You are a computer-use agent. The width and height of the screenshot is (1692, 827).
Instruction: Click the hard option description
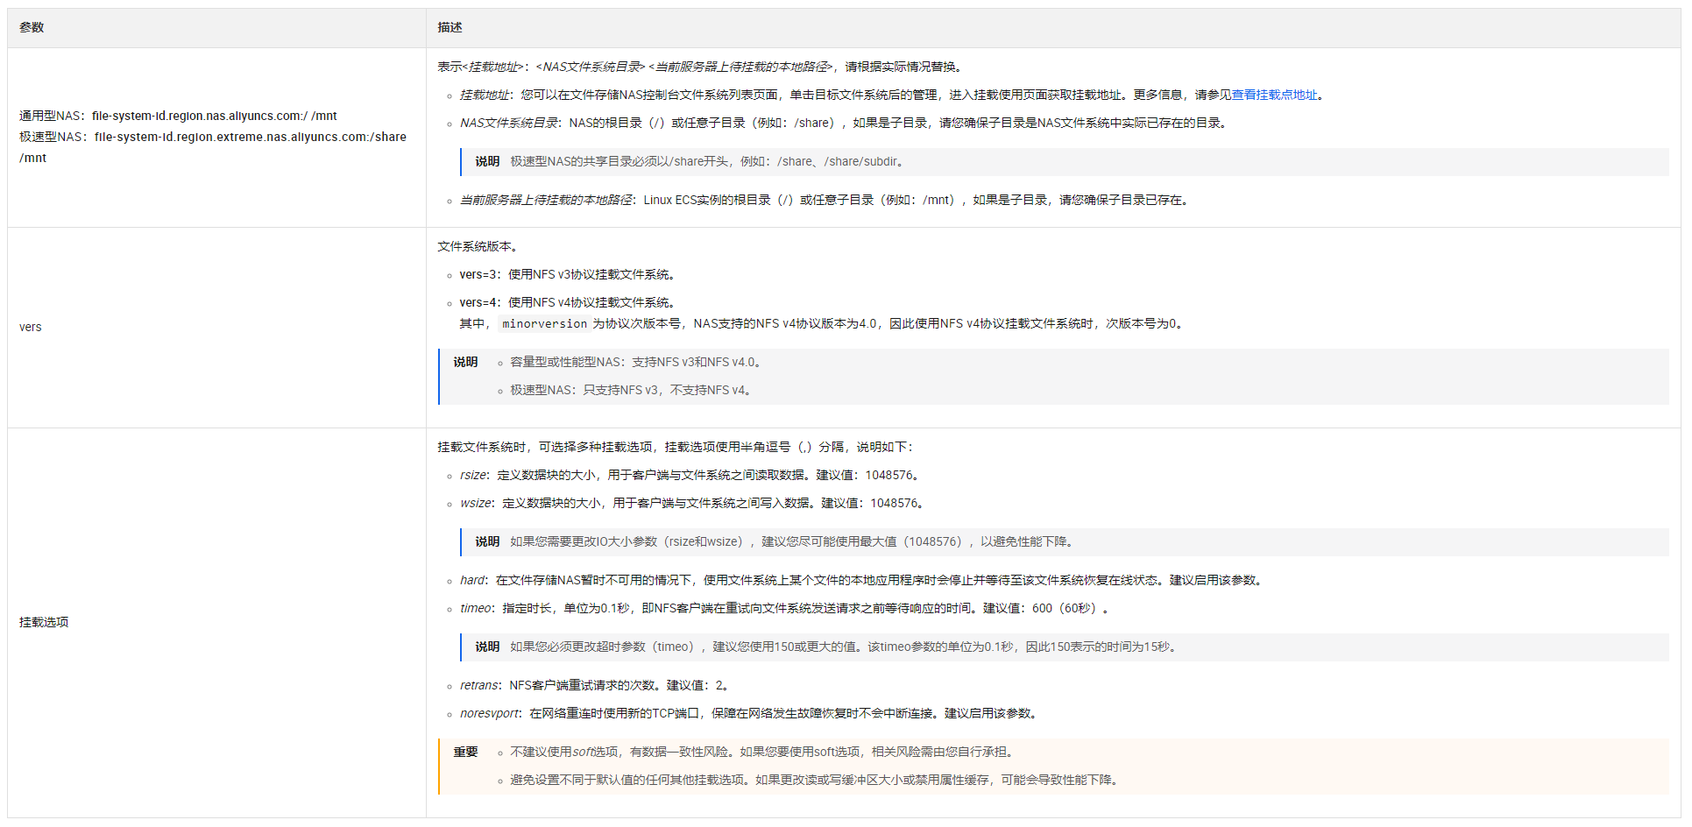860,580
